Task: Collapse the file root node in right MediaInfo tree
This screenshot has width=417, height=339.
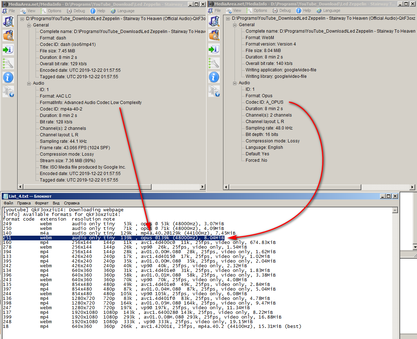Action: [x=228, y=19]
